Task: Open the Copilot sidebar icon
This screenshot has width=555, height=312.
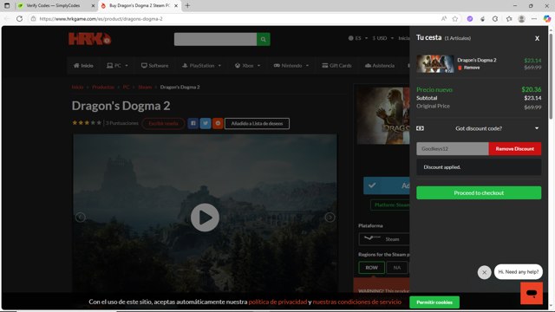Action: (x=547, y=19)
